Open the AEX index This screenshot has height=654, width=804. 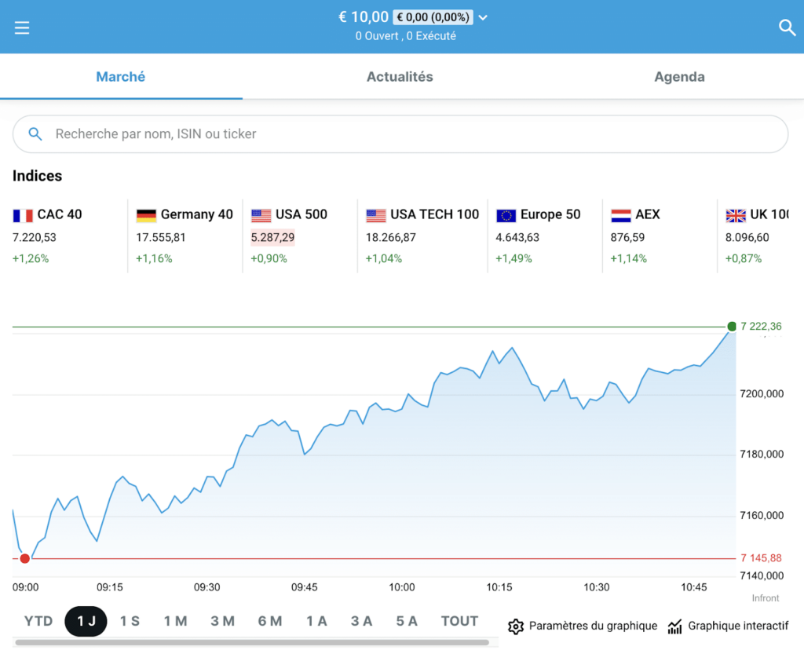click(647, 214)
